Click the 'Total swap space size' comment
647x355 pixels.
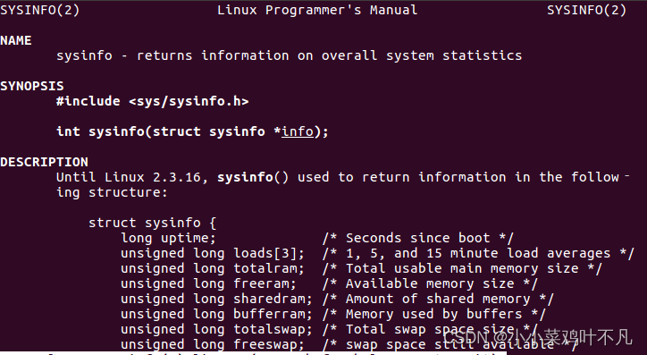(430, 329)
